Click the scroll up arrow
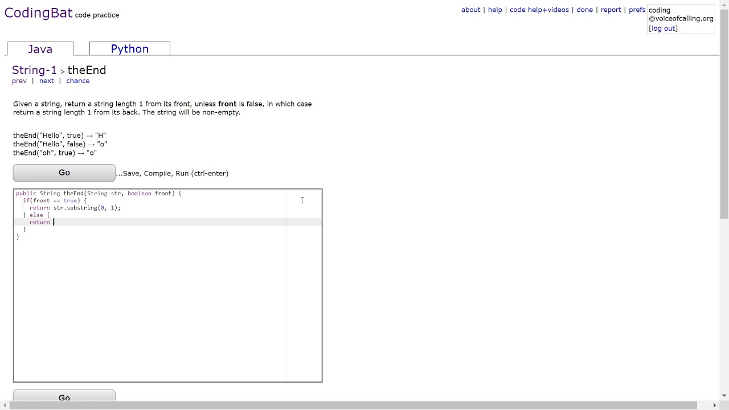The image size is (729, 410). [724, 4]
